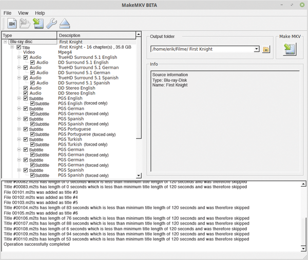
Task: Collapse the PGS Portuguese subtitle node
Action: coord(19,129)
